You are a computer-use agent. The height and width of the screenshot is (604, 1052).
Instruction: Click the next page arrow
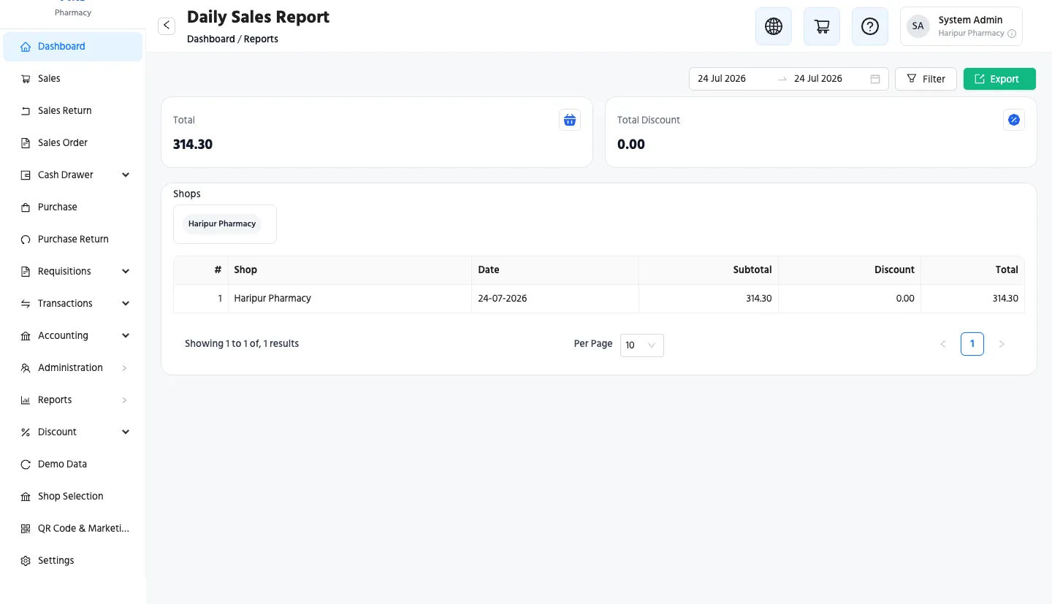click(1002, 344)
